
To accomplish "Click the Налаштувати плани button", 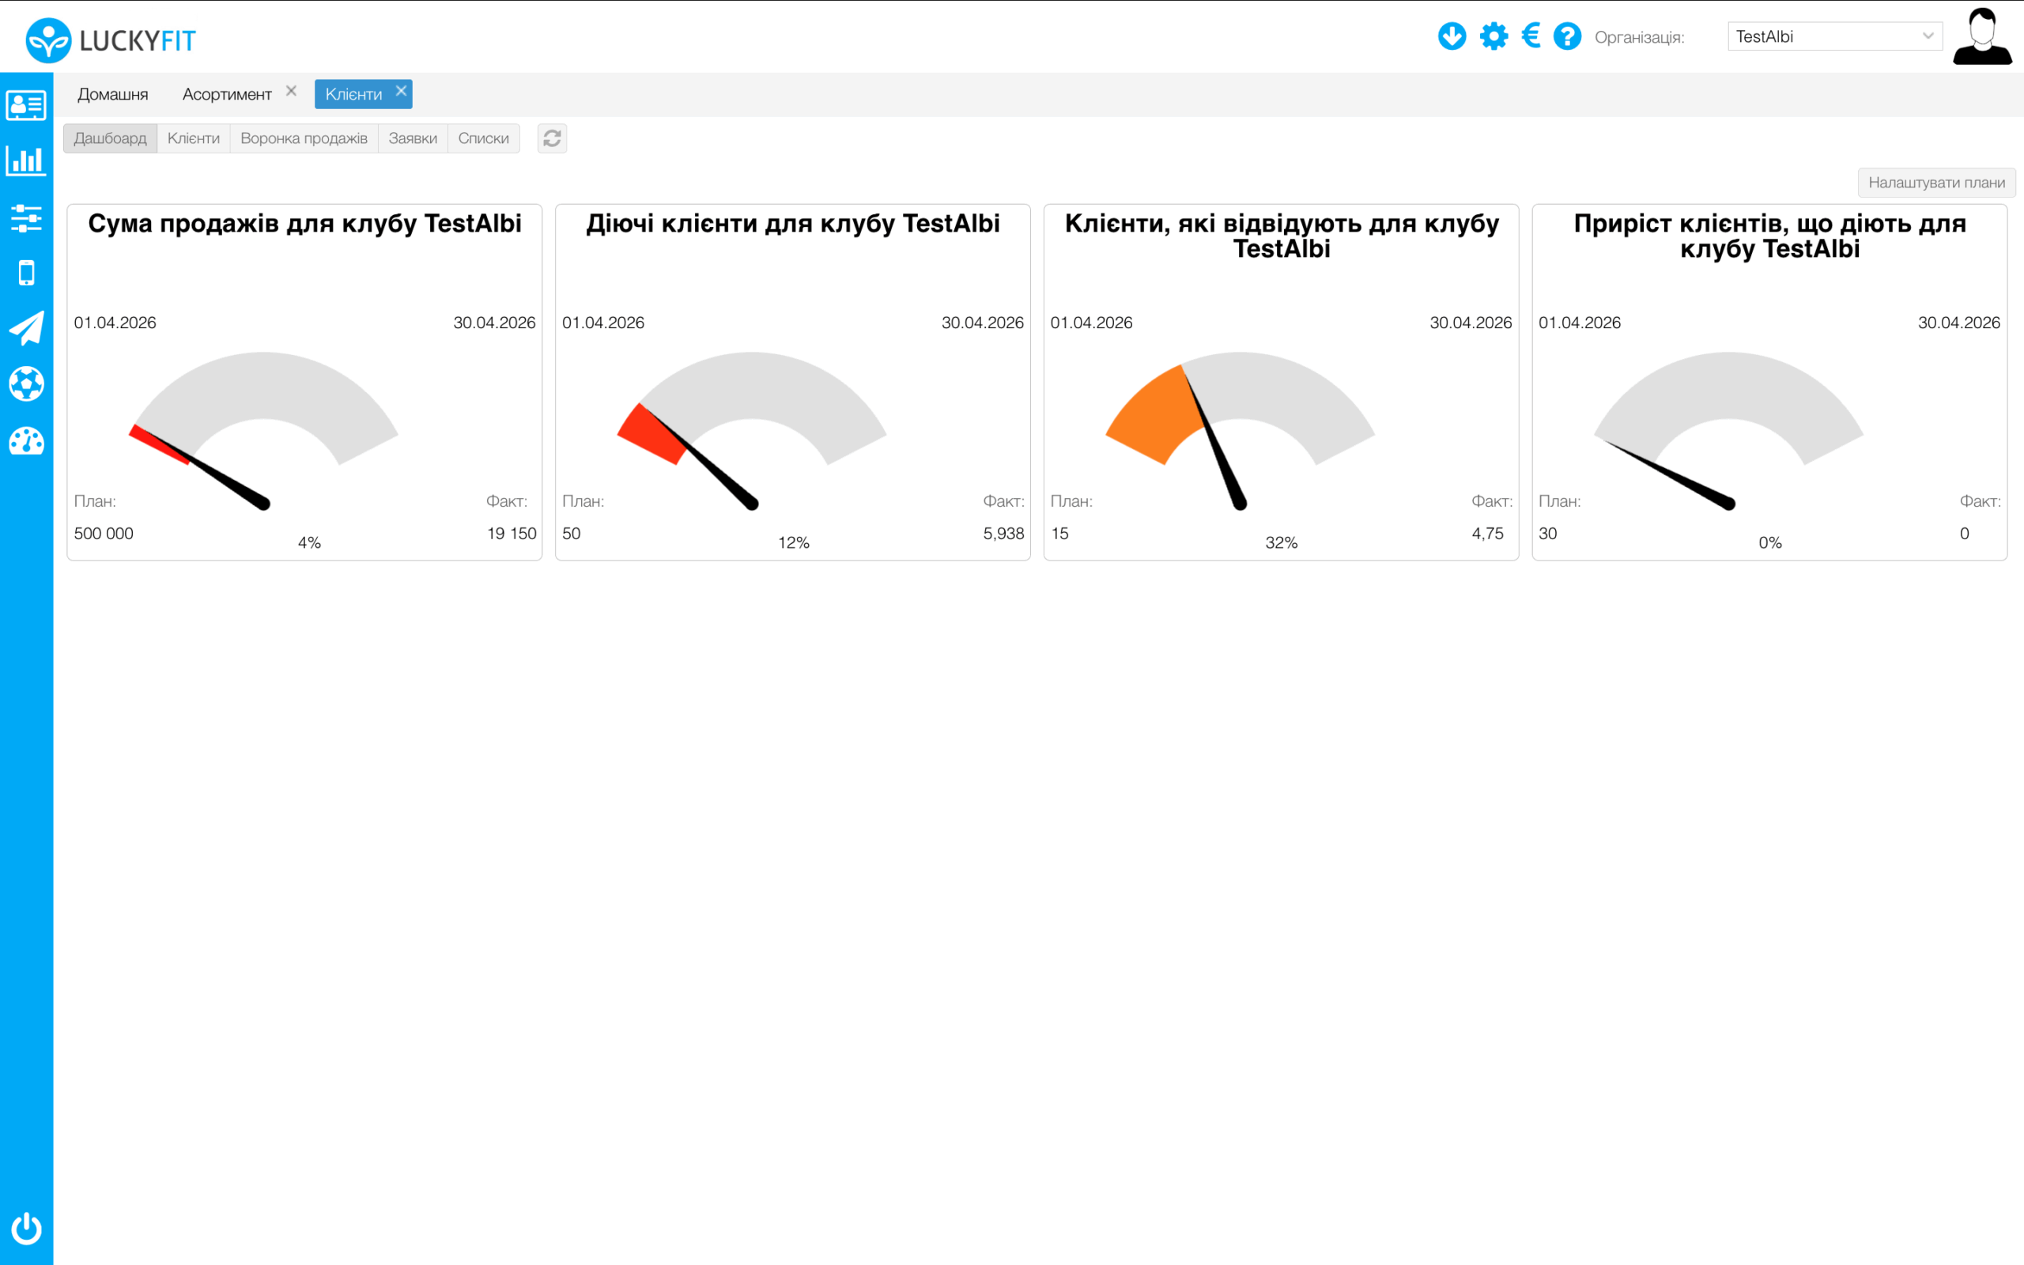I will [1935, 183].
